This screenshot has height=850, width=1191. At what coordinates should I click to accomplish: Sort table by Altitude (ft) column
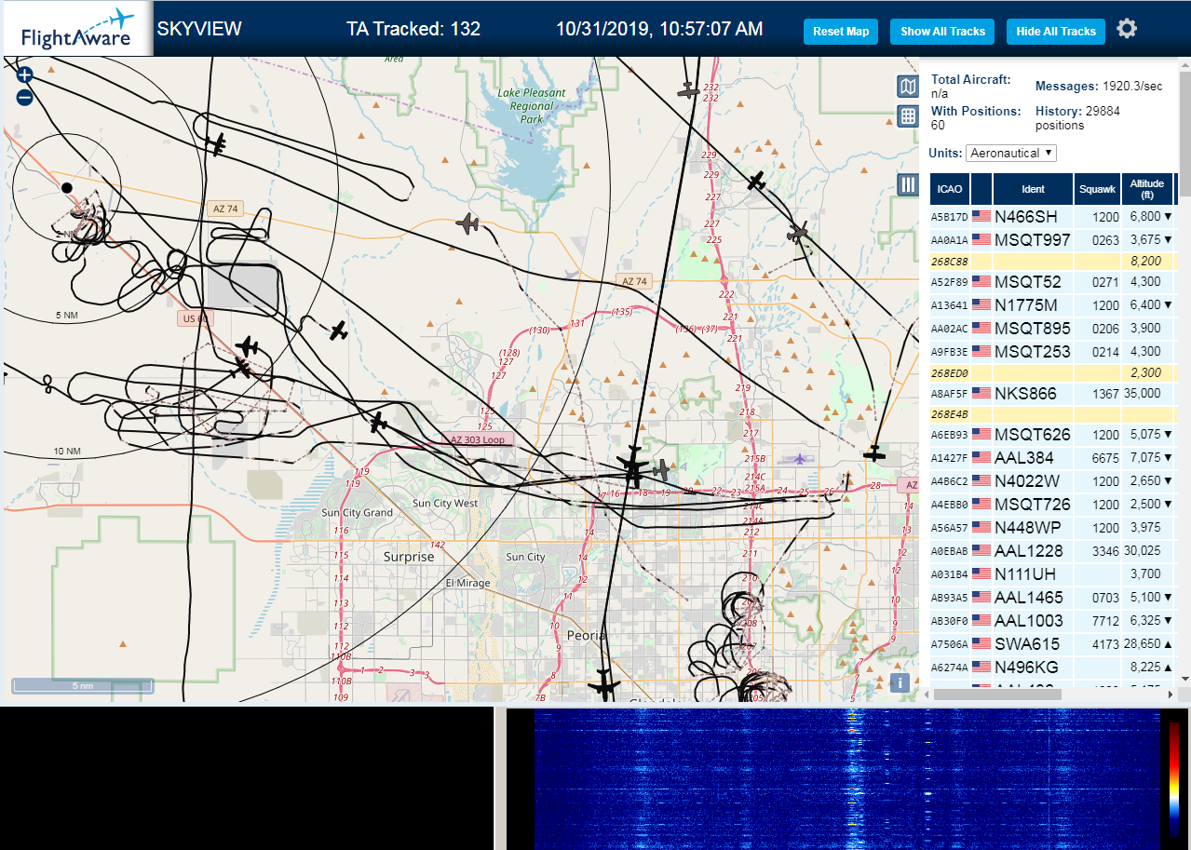click(x=1147, y=189)
